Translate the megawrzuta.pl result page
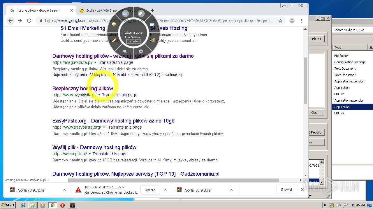Image resolution: width=373 pixels, height=209 pixels. coord(115,62)
